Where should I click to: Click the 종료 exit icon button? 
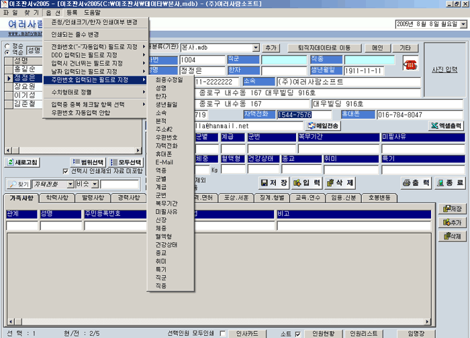coord(449,182)
